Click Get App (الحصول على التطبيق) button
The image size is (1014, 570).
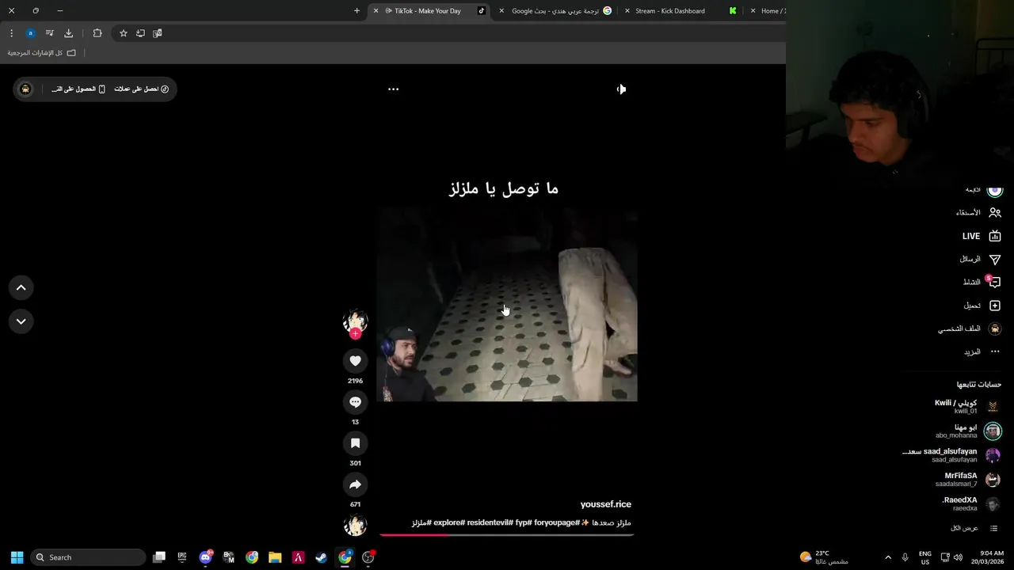(x=78, y=89)
